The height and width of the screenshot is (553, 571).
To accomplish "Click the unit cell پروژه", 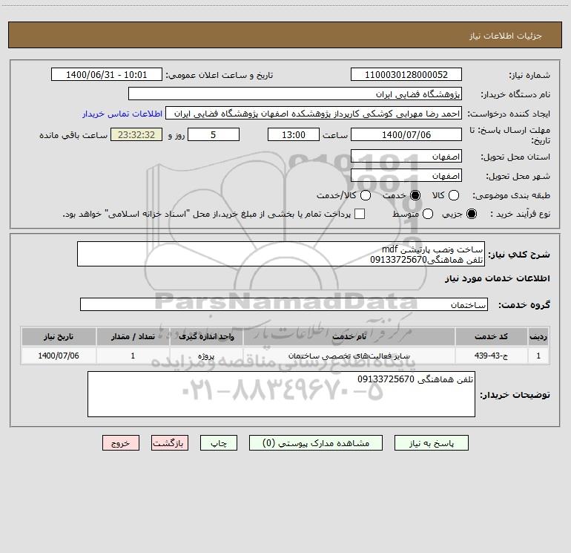I will coord(206,356).
